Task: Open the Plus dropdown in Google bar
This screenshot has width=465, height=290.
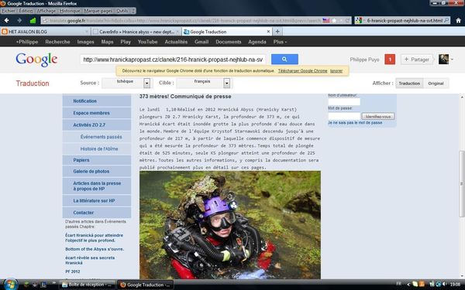Action: point(280,42)
